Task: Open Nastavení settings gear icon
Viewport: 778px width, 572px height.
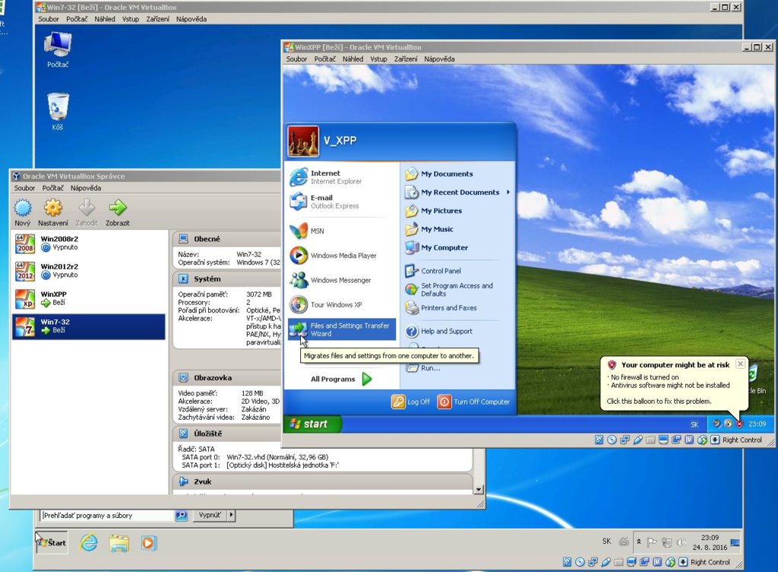Action: (53, 208)
